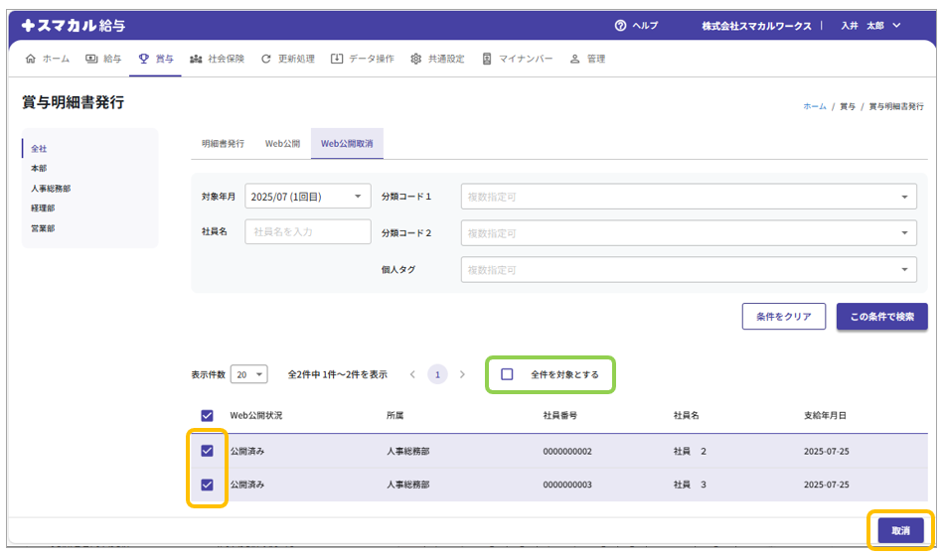This screenshot has height=557, width=944.
Task: Switch to the 明細書発行 tab
Action: pyautogui.click(x=223, y=144)
